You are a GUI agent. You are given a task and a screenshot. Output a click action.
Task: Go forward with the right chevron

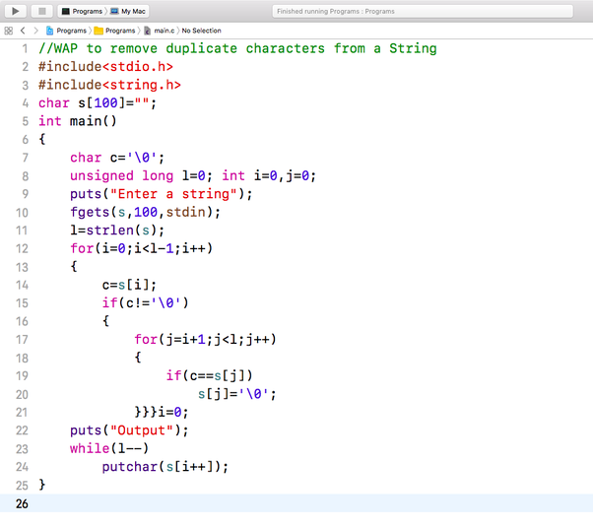35,31
